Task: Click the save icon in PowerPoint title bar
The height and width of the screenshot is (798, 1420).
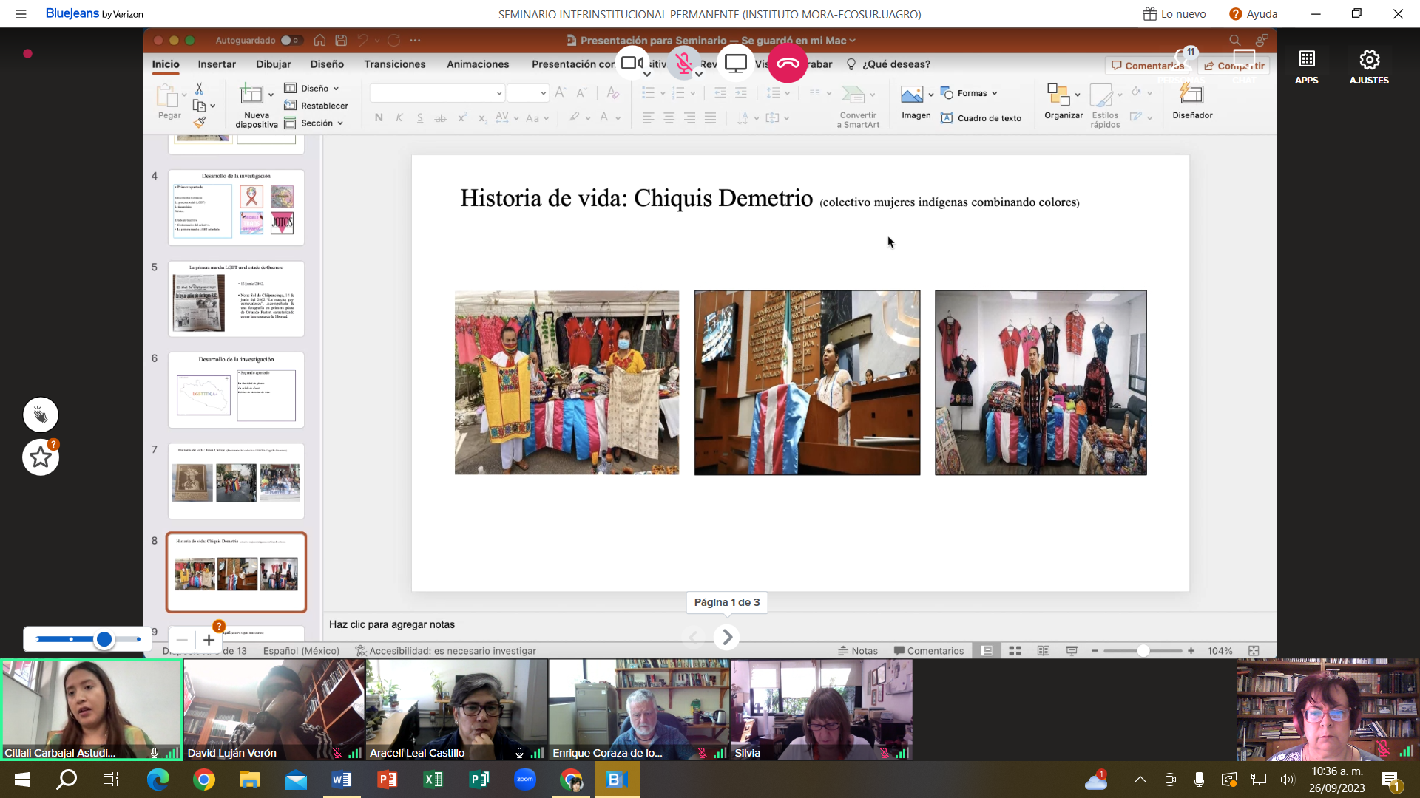Action: (x=341, y=41)
